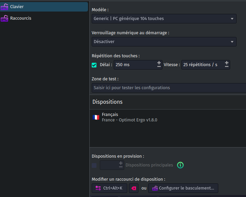Open the Raccourcis sidebar section
This screenshot has width=246, height=197.
click(x=44, y=18)
